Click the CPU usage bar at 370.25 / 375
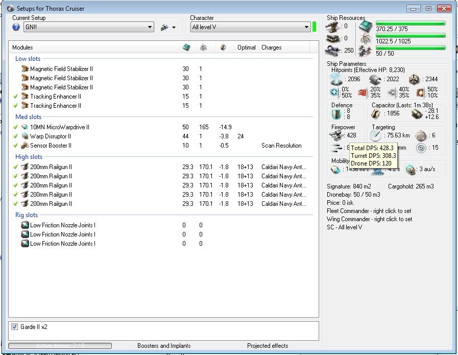 pos(411,23)
